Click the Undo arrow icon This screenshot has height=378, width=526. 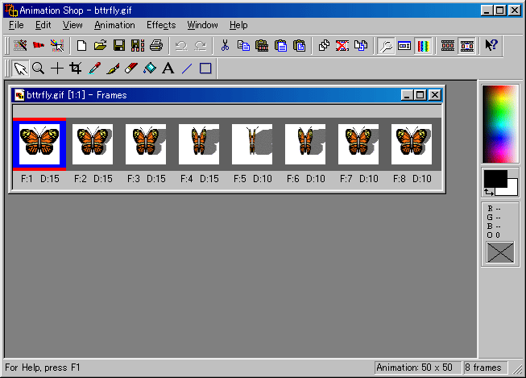click(181, 45)
